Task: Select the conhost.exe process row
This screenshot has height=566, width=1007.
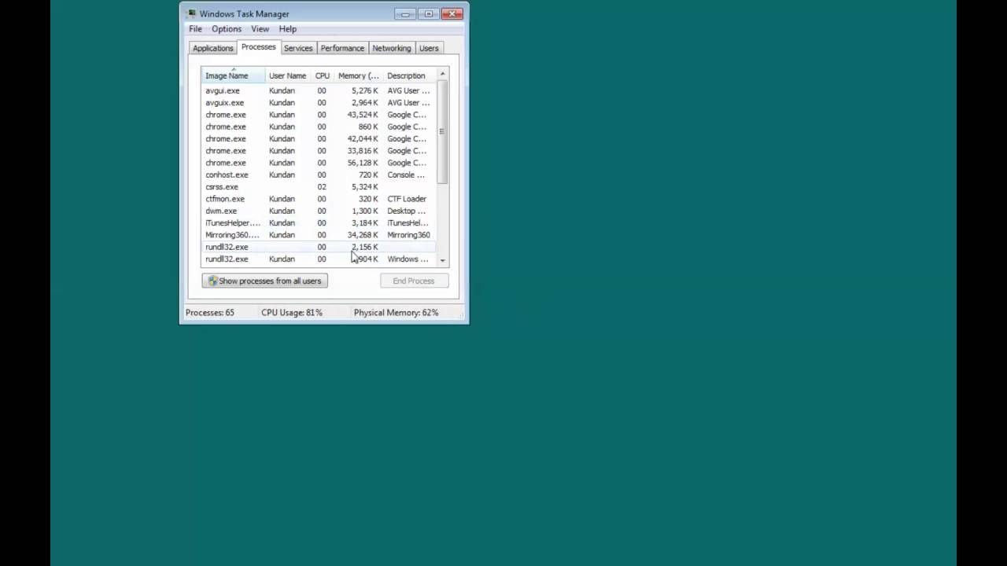Action: (x=319, y=175)
